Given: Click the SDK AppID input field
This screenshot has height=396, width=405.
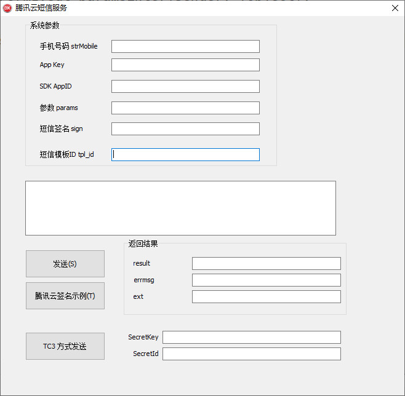Looking at the screenshot, I should coord(185,87).
